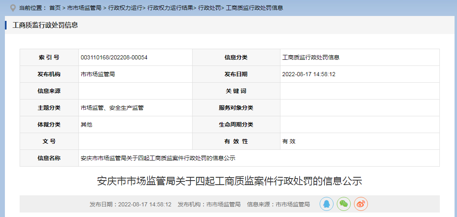Open 行政权力运行 breadcrumb link

(125, 8)
